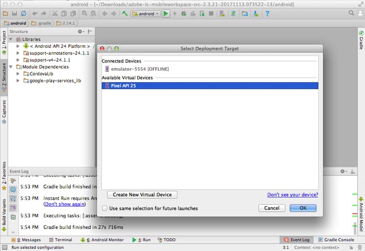
Task: Click the Replace icon next to Find
Action: click(93, 14)
